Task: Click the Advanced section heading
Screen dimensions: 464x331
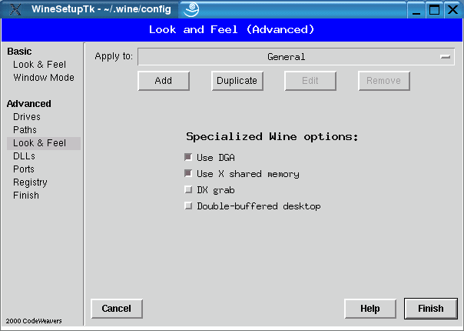Action: point(29,104)
